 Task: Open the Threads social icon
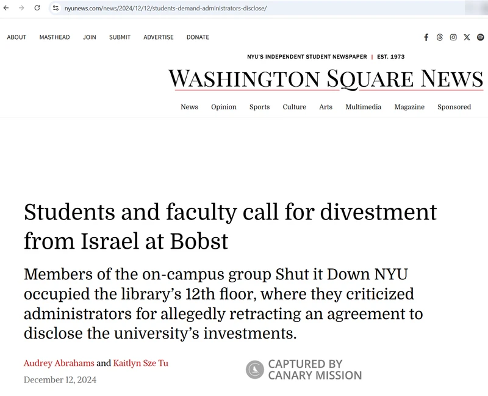point(439,37)
